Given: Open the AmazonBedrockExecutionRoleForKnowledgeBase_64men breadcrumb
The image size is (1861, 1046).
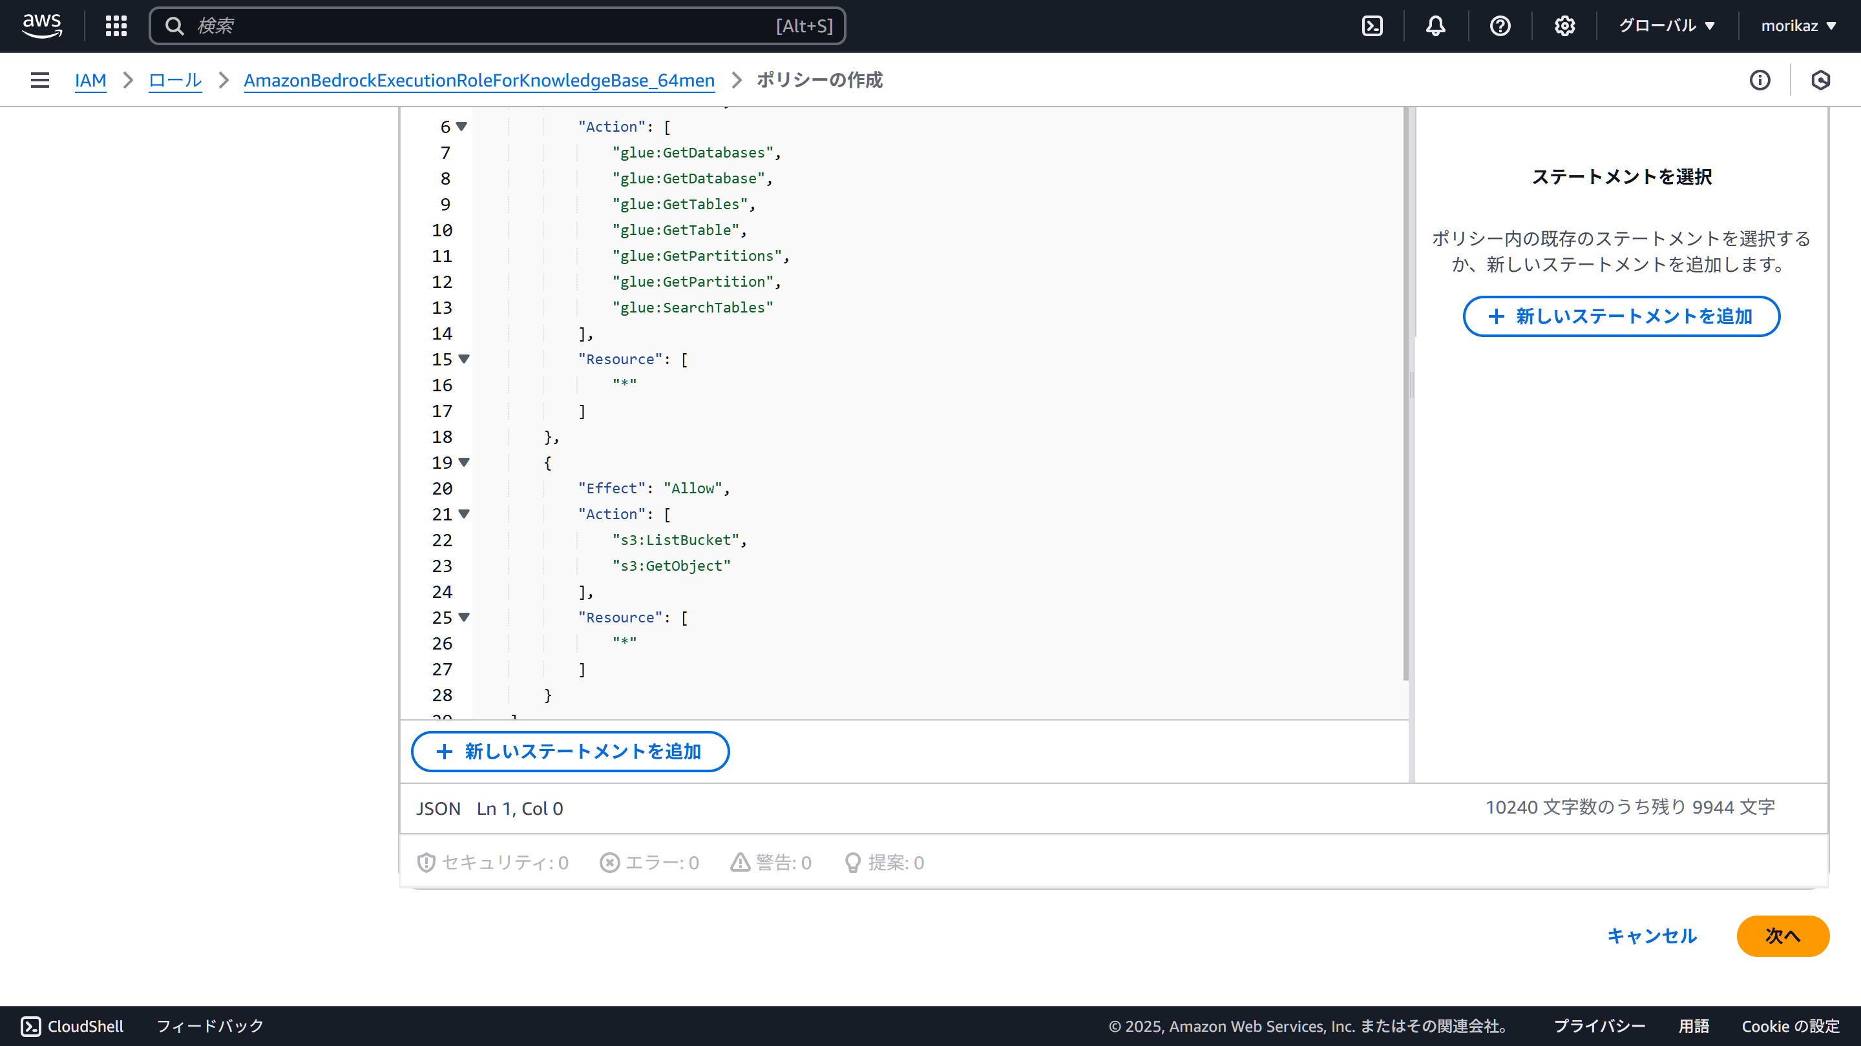Looking at the screenshot, I should pyautogui.click(x=479, y=80).
